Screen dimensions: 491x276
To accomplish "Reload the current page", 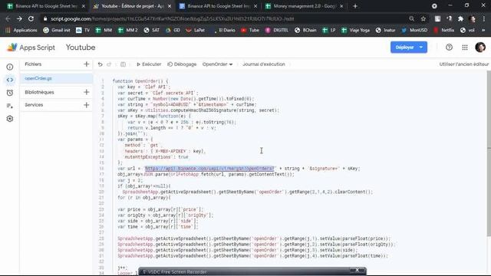I will pyautogui.click(x=31, y=18).
